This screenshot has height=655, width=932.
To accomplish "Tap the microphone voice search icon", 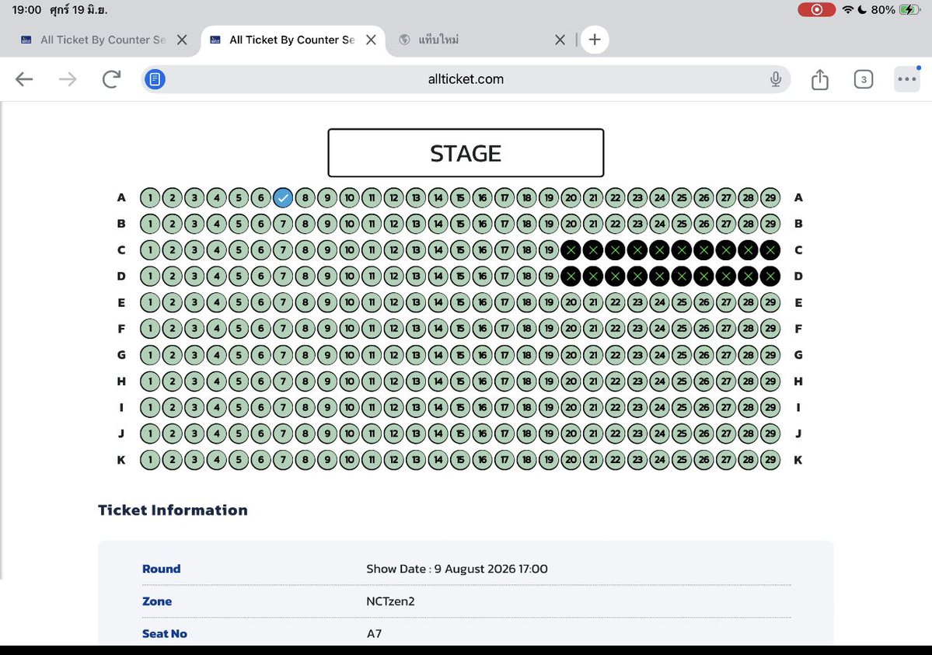I will tap(776, 79).
